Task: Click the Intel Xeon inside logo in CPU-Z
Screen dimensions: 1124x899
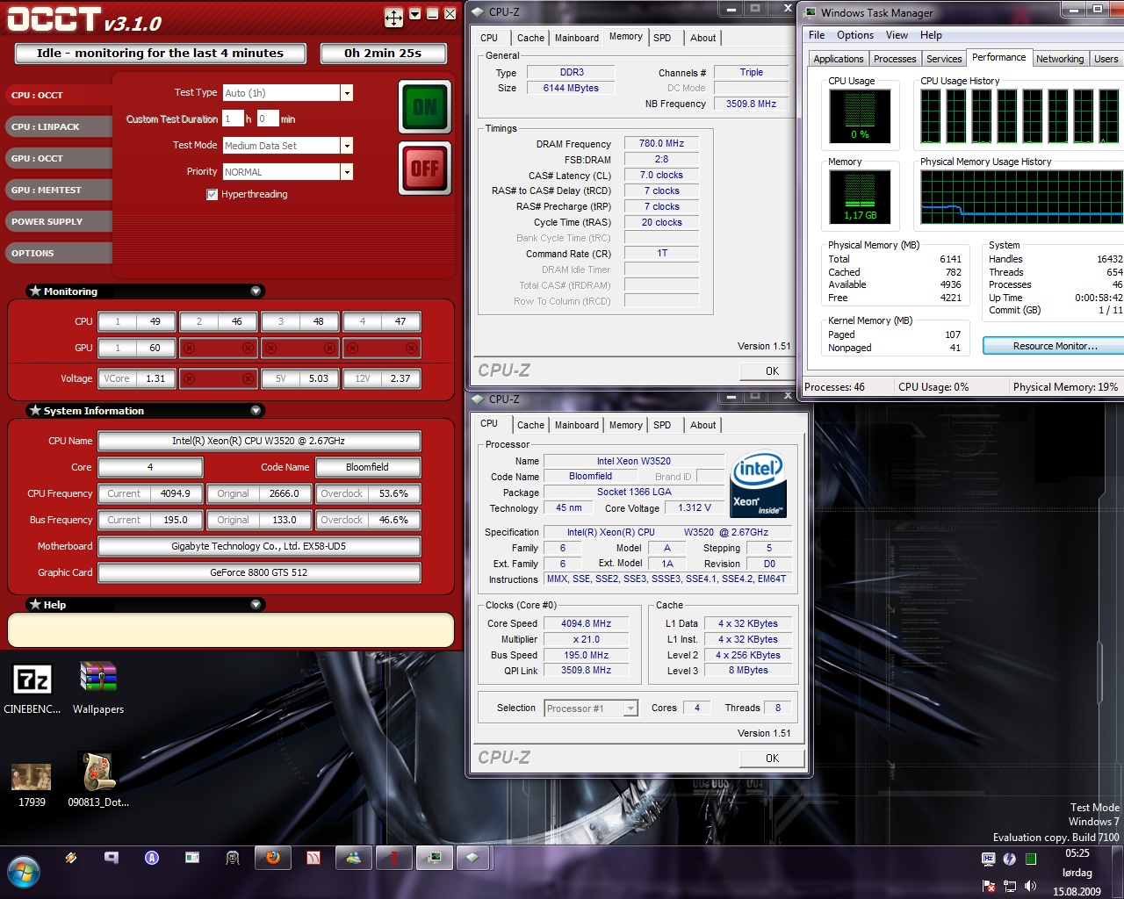Action: (758, 484)
